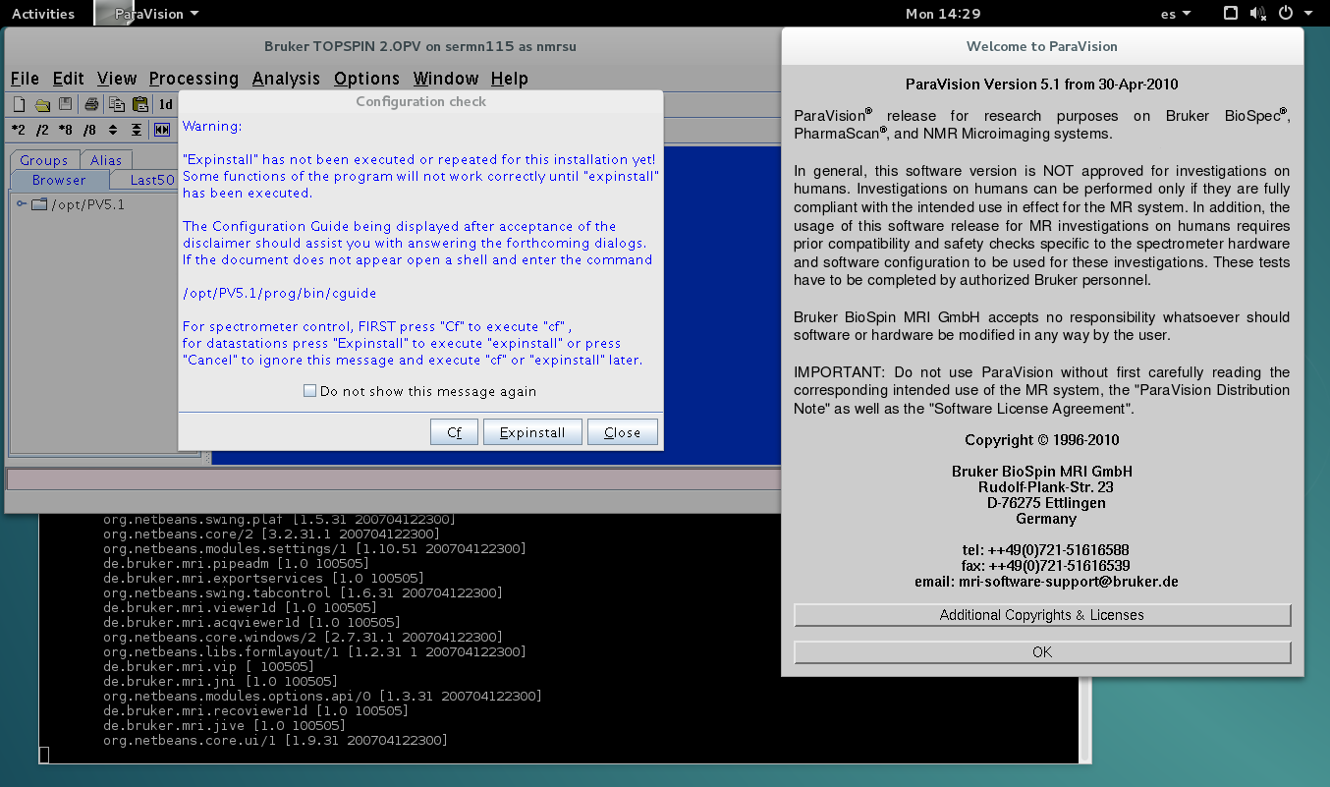Switch to the Alias tab
Image resolution: width=1330 pixels, height=787 pixels.
106,160
